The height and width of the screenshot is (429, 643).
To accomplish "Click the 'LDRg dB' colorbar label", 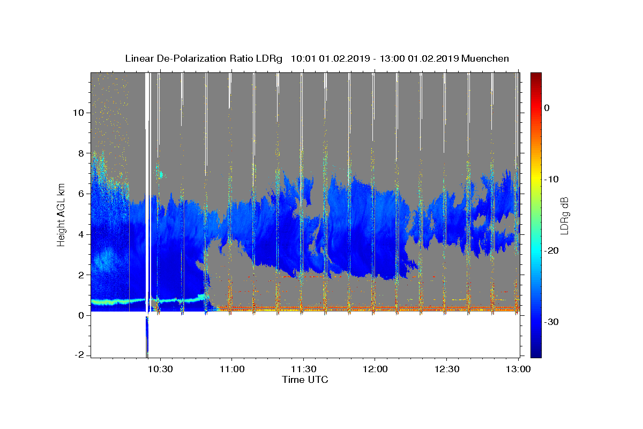I will point(564,216).
